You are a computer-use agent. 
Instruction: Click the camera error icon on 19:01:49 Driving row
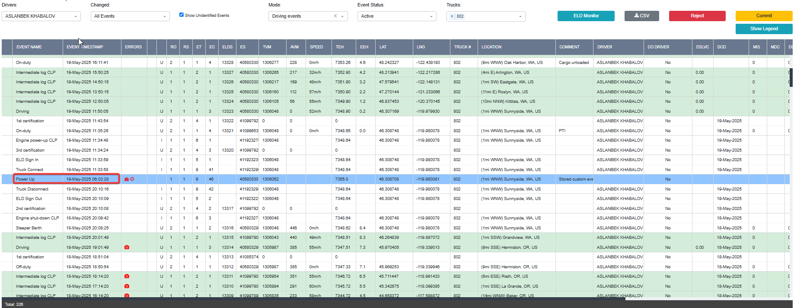(127, 248)
